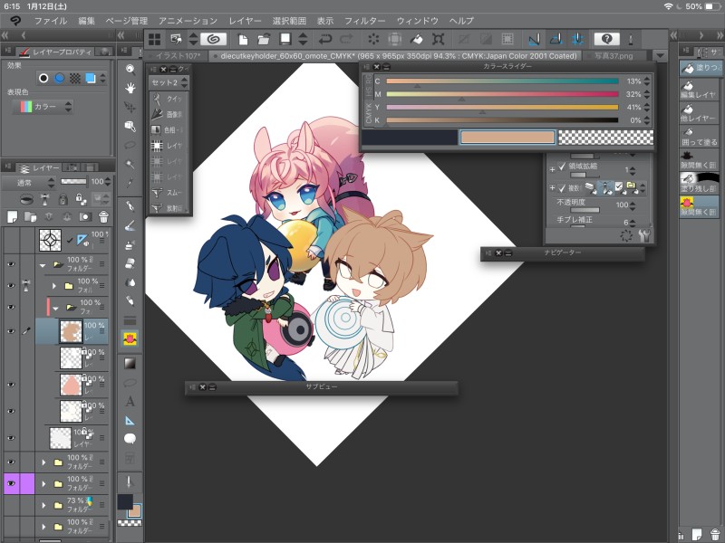Toggle clip to layer below icon
The height and width of the screenshot is (543, 725).
[27, 199]
